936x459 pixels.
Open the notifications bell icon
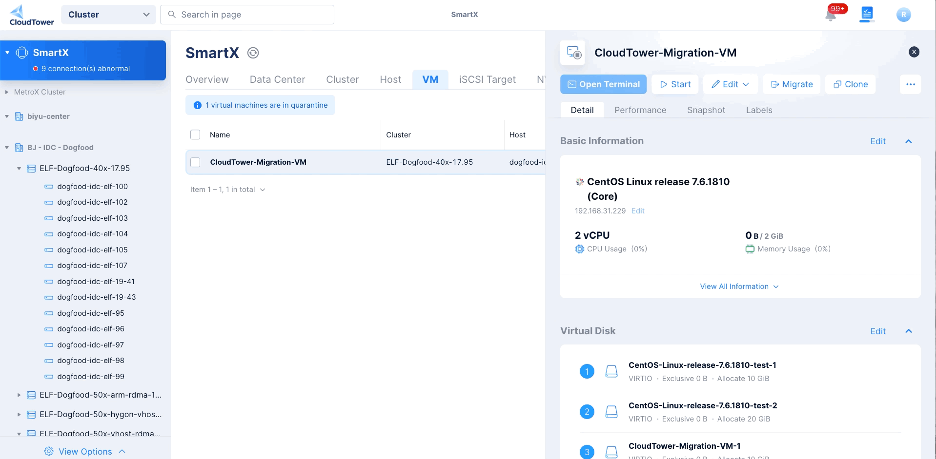coord(831,15)
